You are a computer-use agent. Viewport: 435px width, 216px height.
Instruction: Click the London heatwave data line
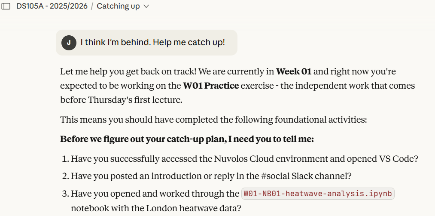[x=155, y=208]
